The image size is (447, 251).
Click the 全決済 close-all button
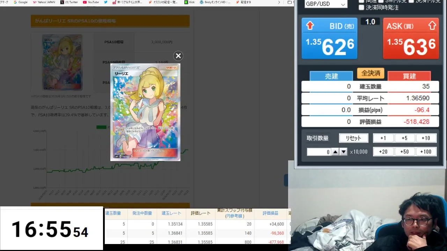point(371,73)
